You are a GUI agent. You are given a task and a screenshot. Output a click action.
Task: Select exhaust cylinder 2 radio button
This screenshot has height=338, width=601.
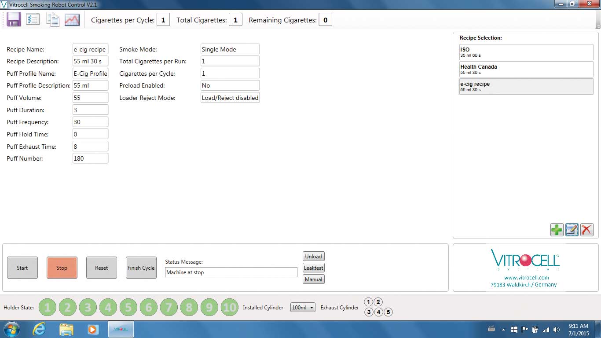(x=378, y=302)
